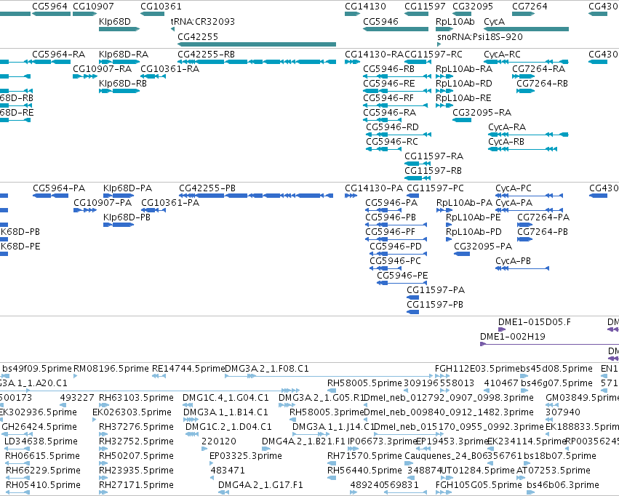Screen dimensions: 619x496
Task: Click the RpL10Ab-RE transcript label
Action: (463, 98)
